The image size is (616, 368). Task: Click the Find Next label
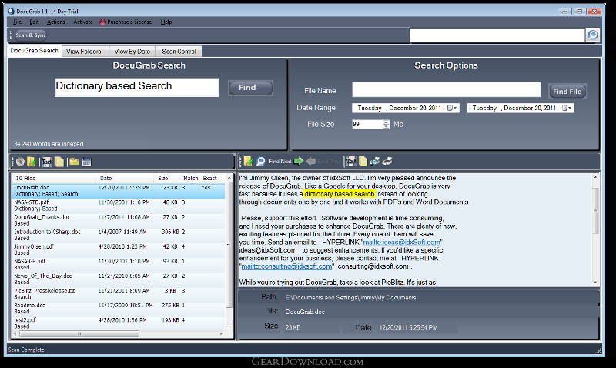[x=280, y=162]
